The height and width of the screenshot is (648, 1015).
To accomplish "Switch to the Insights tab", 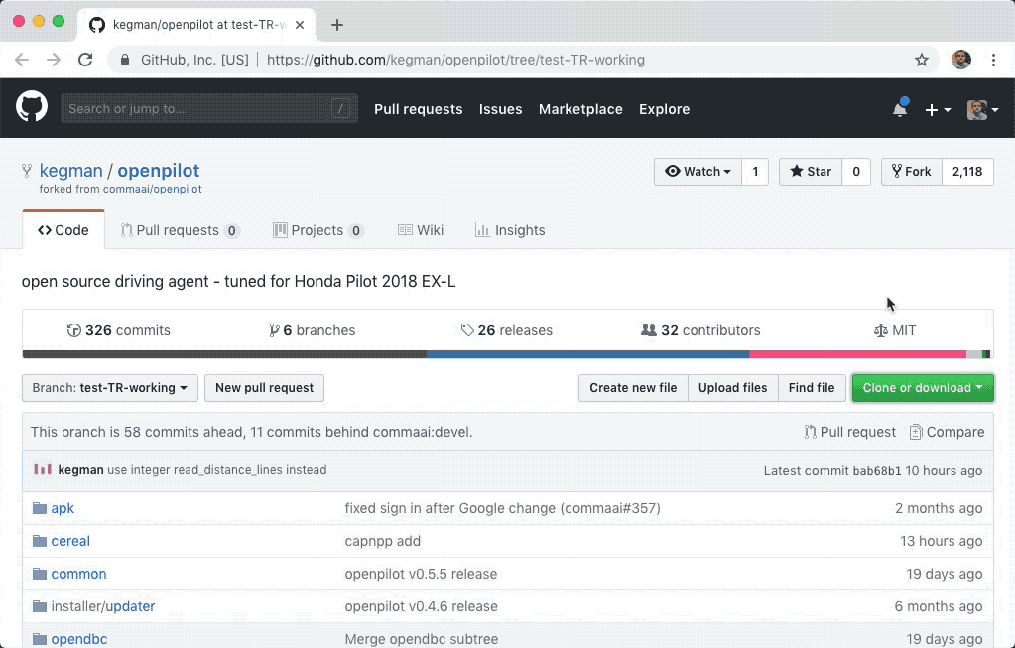I will pyautogui.click(x=510, y=230).
